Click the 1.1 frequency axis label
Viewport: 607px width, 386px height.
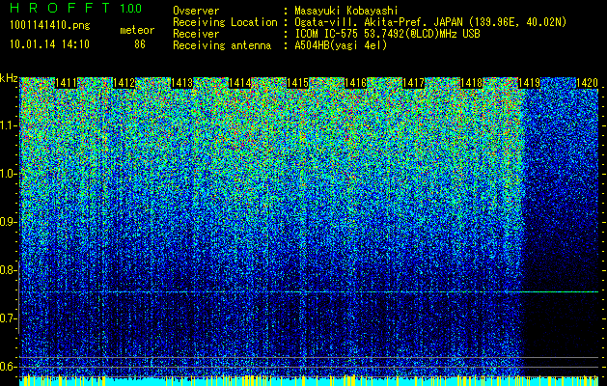9,125
